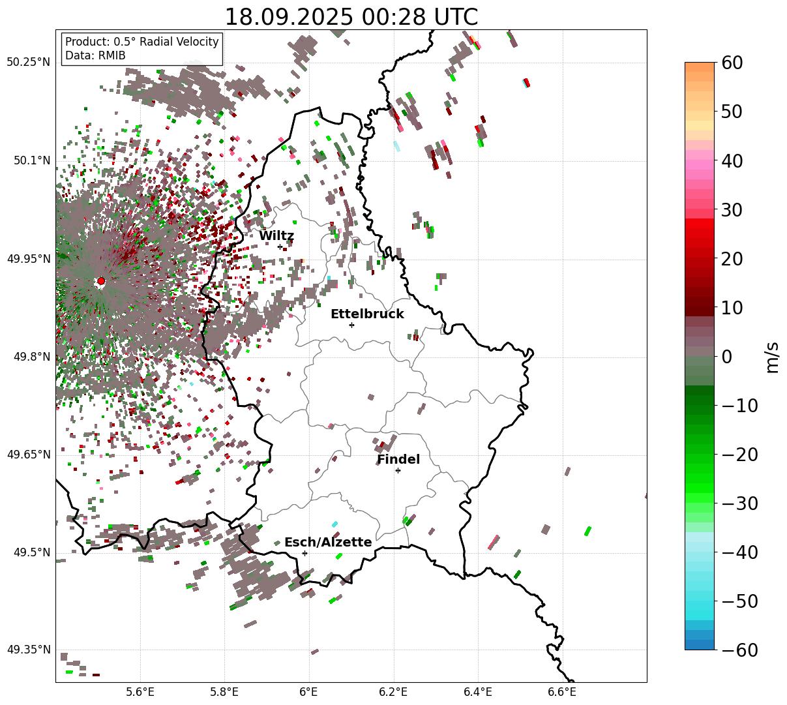Click the Findel city label

(398, 460)
